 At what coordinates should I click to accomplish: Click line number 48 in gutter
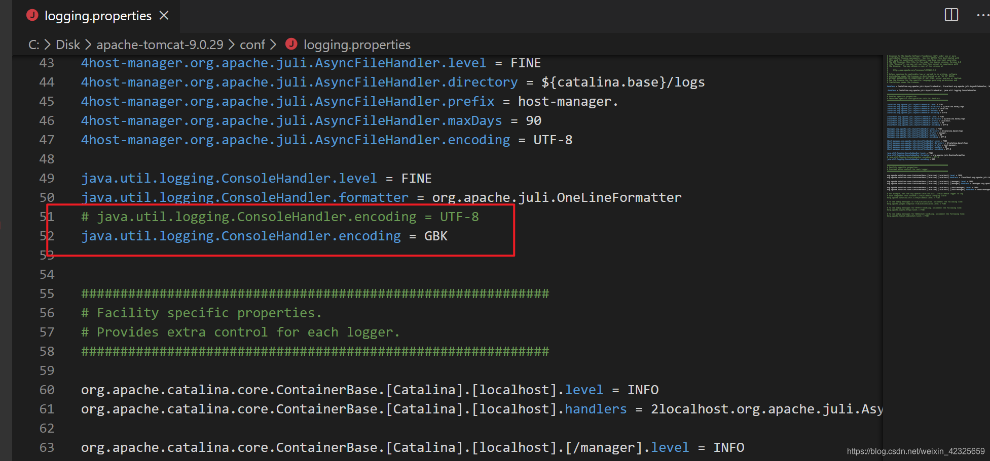coord(47,159)
